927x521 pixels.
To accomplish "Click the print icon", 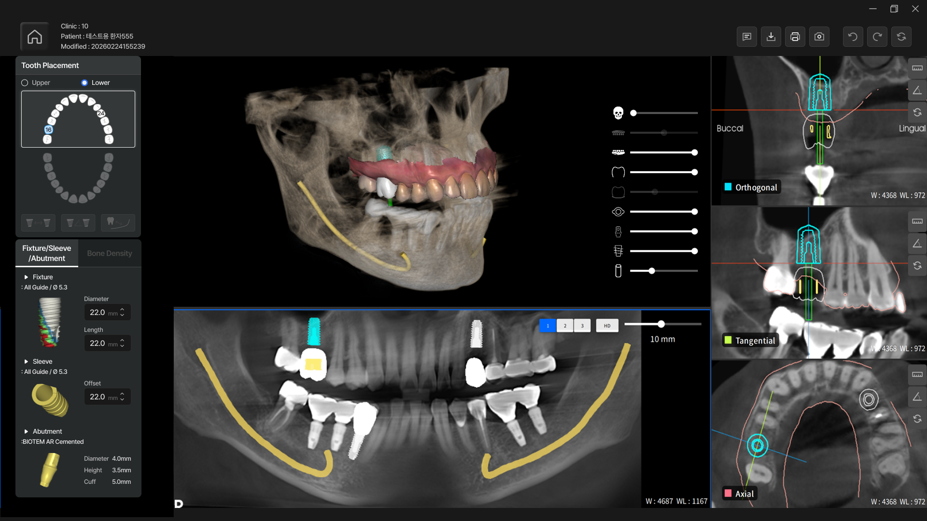I will [795, 37].
